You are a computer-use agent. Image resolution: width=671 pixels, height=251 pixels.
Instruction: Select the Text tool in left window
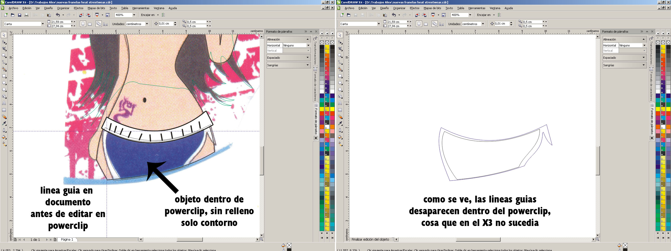[4, 103]
